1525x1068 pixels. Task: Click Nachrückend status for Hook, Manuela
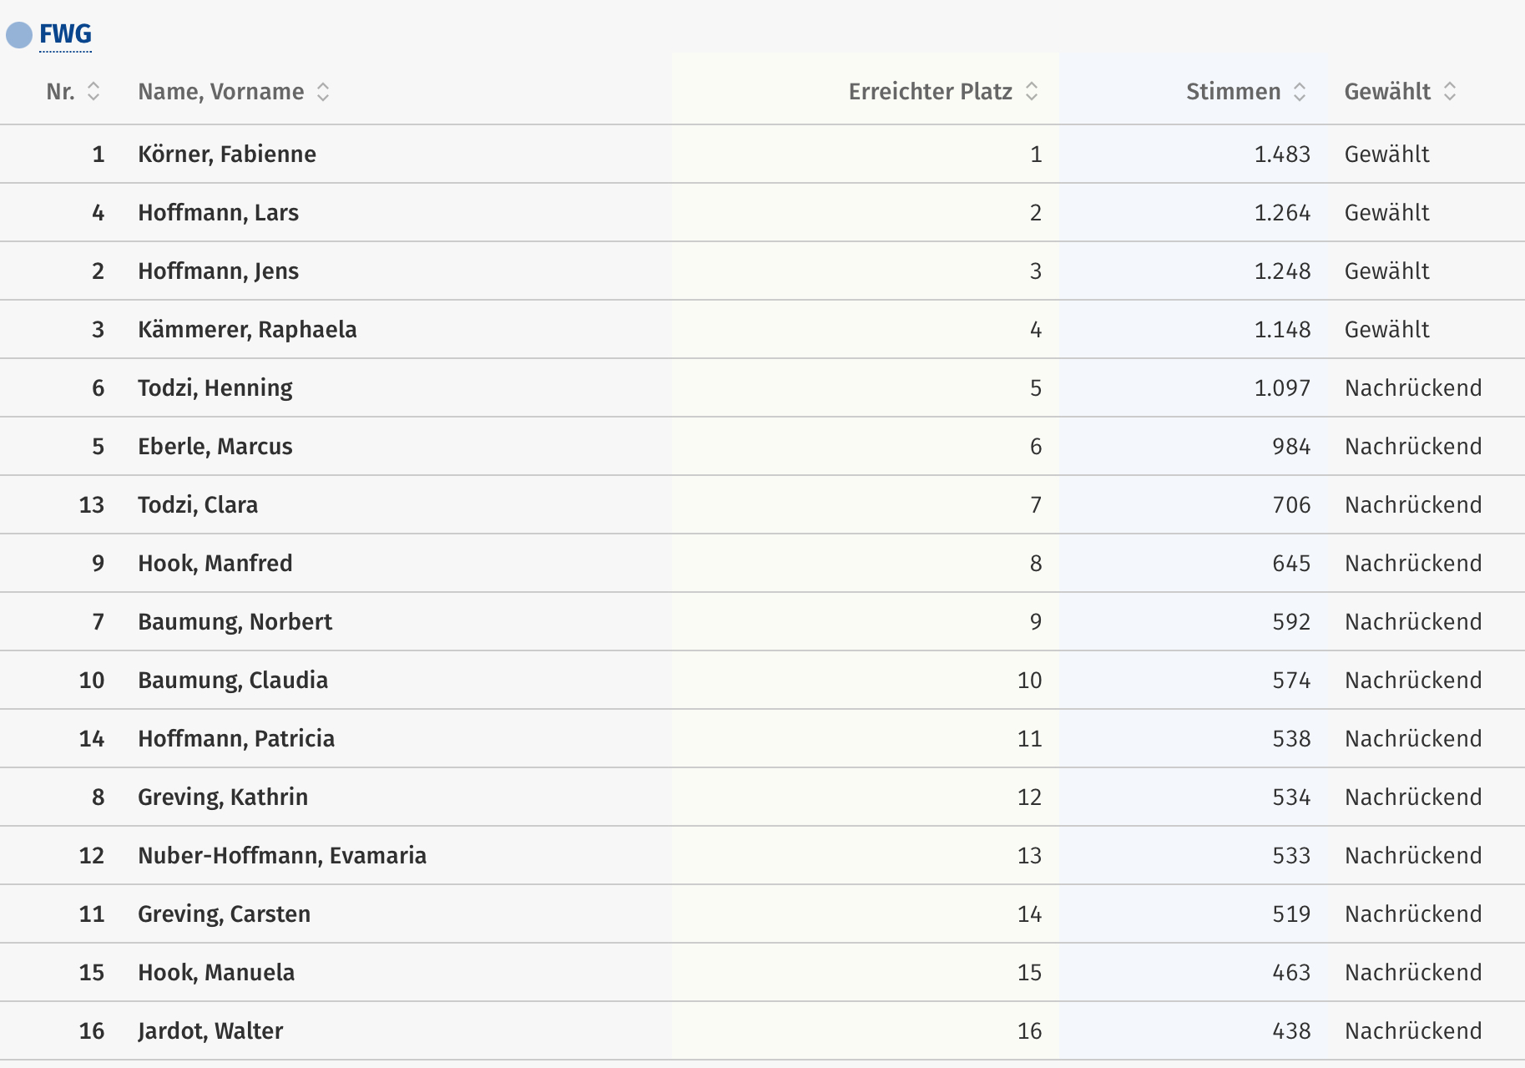(1413, 973)
